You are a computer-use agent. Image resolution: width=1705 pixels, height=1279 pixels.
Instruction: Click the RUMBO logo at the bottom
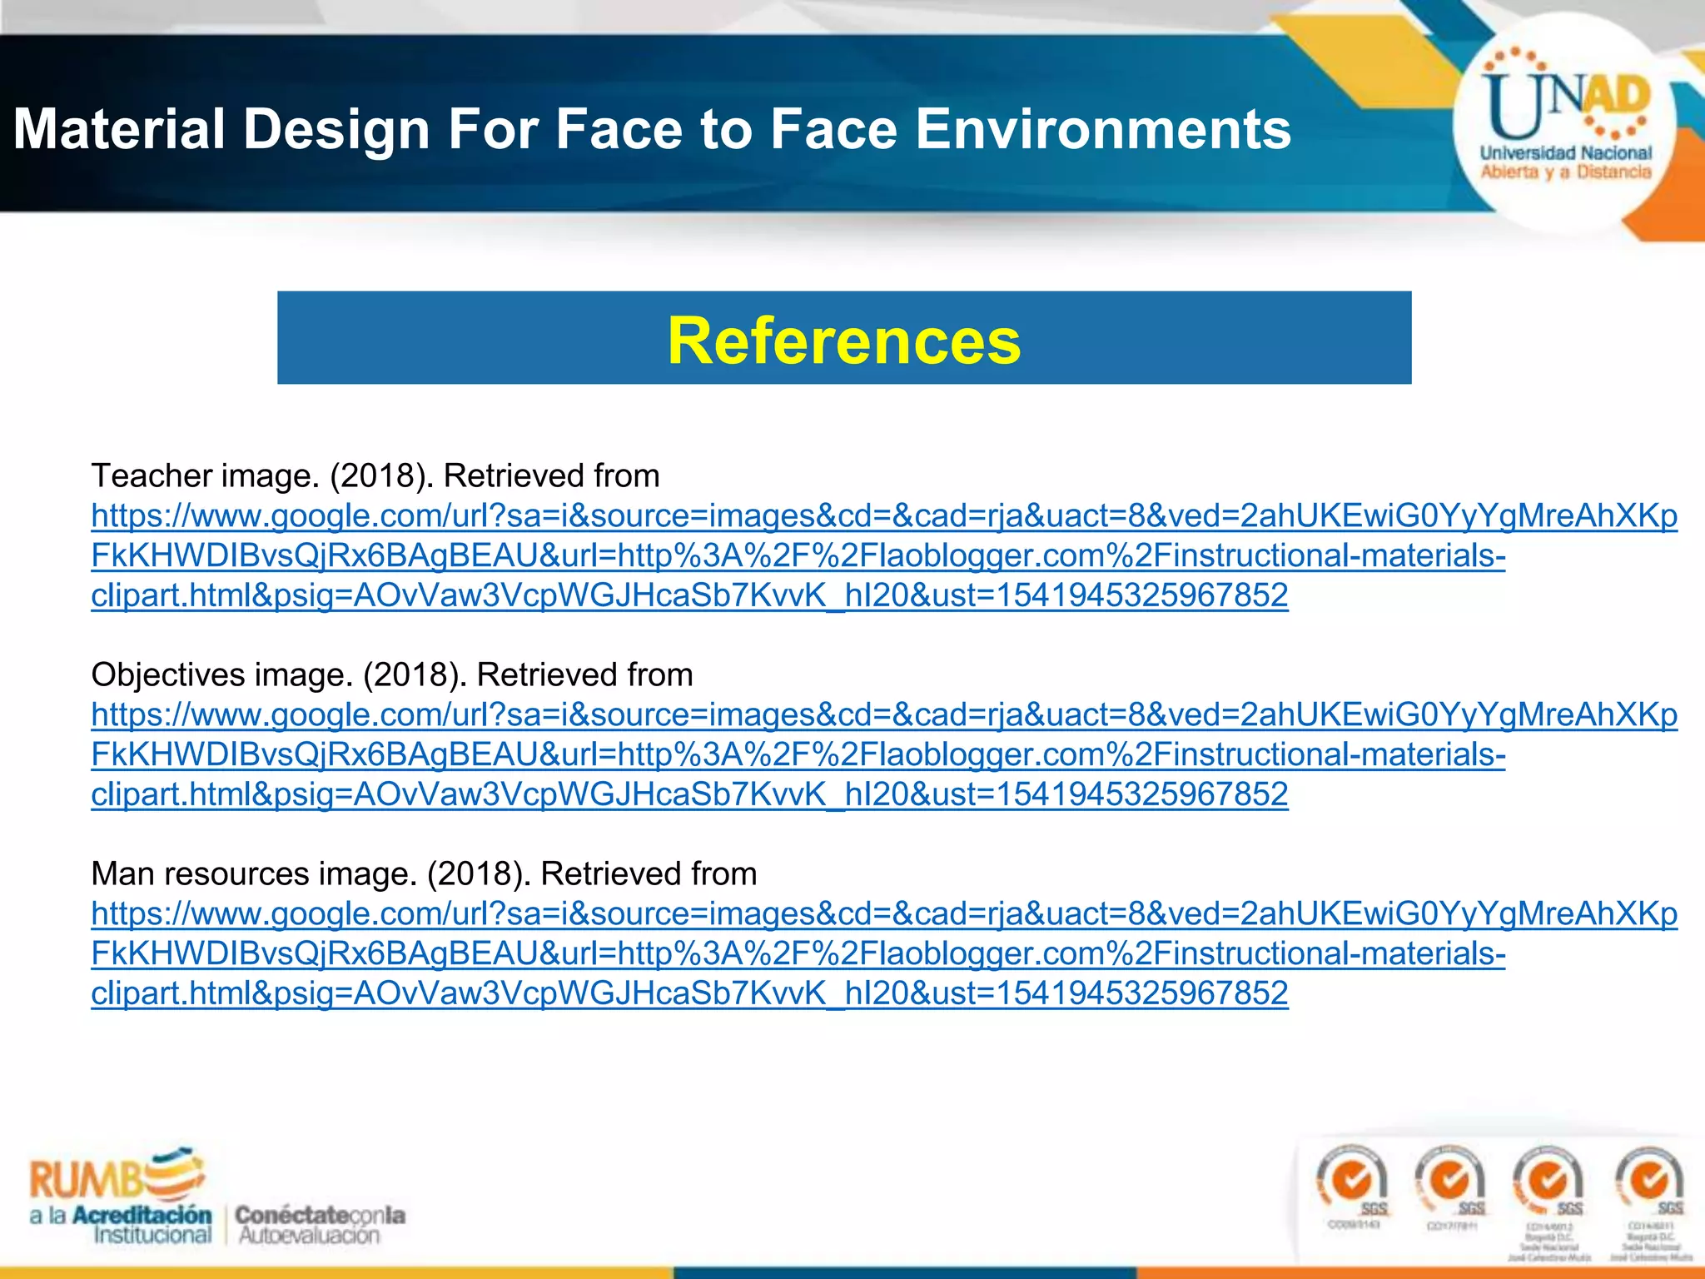(x=117, y=1177)
